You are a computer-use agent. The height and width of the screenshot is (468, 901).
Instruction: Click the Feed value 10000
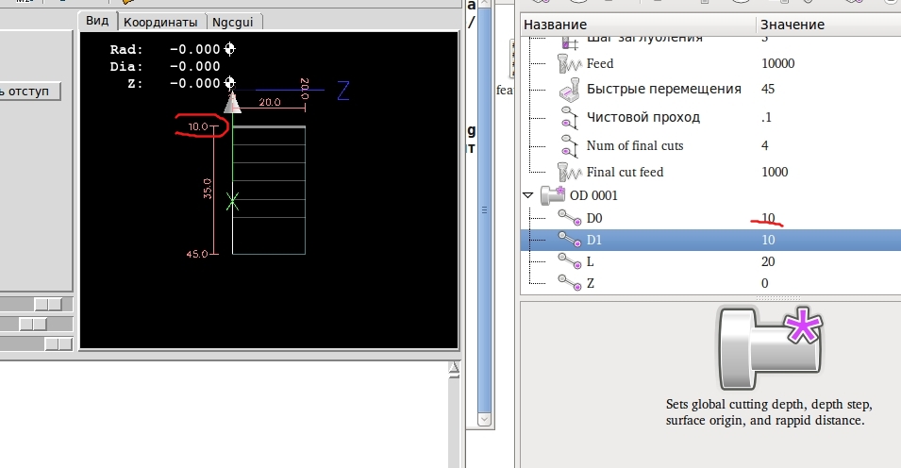tap(778, 64)
